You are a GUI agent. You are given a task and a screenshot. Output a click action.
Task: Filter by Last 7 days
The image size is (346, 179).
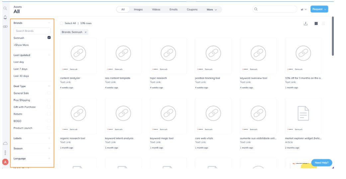pyautogui.click(x=21, y=69)
